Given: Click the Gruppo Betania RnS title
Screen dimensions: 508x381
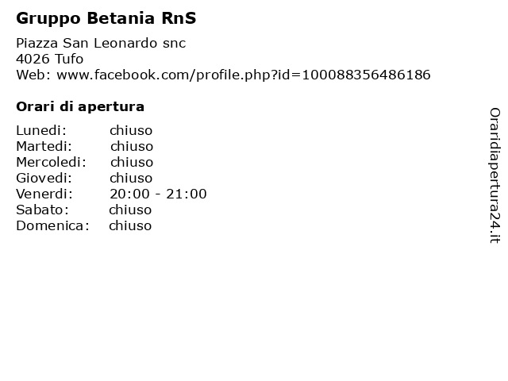Looking at the screenshot, I should pos(106,18).
